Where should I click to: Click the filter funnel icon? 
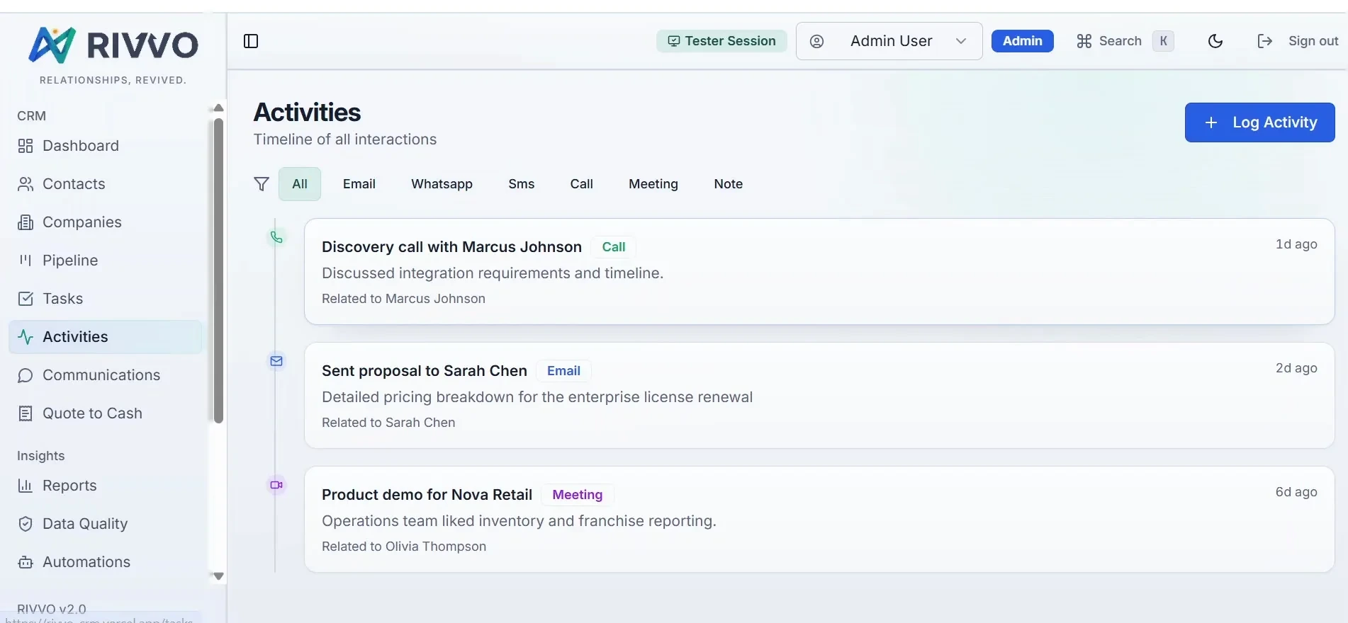point(262,184)
